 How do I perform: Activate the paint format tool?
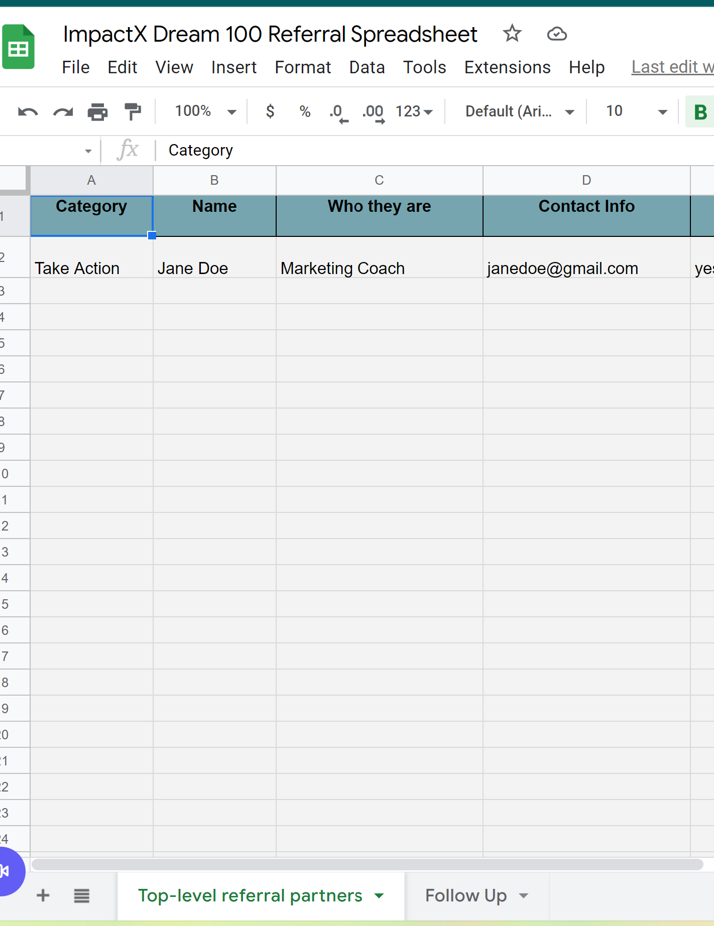click(133, 111)
